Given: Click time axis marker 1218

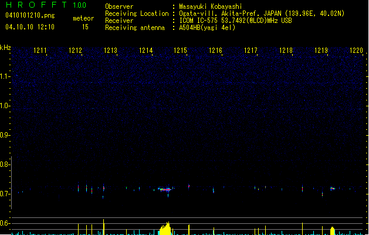Looking at the screenshot, I should tap(286, 51).
